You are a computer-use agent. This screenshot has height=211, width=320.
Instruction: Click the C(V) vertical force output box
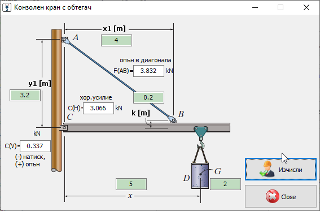point(35,146)
